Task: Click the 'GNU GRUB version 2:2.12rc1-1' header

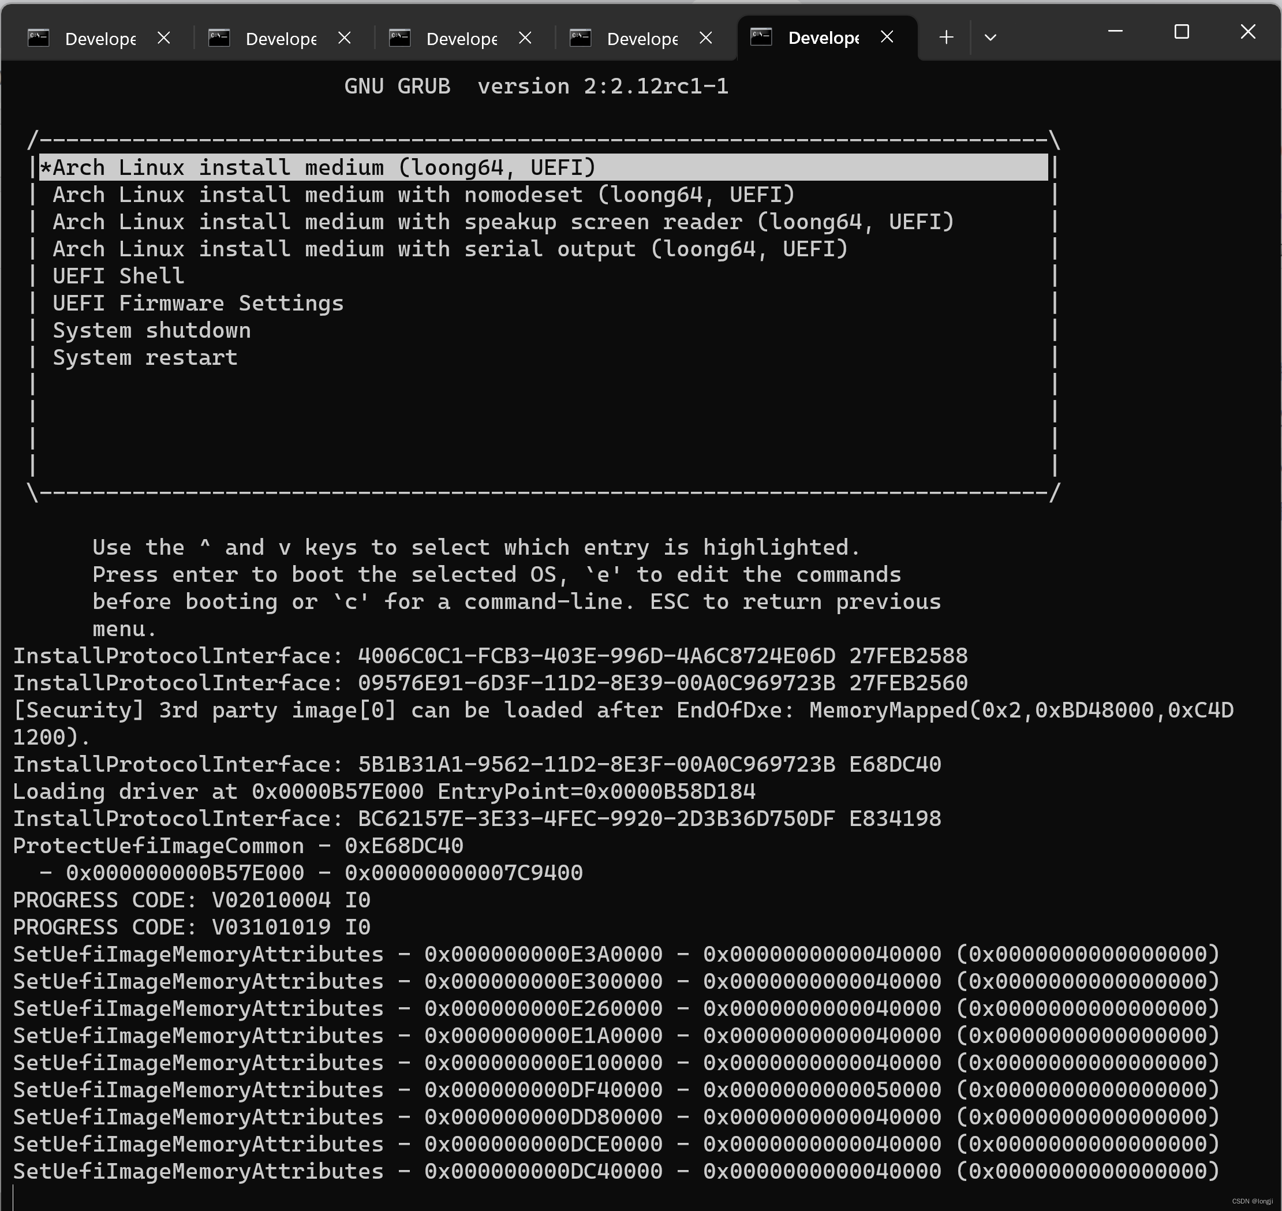Action: click(536, 86)
